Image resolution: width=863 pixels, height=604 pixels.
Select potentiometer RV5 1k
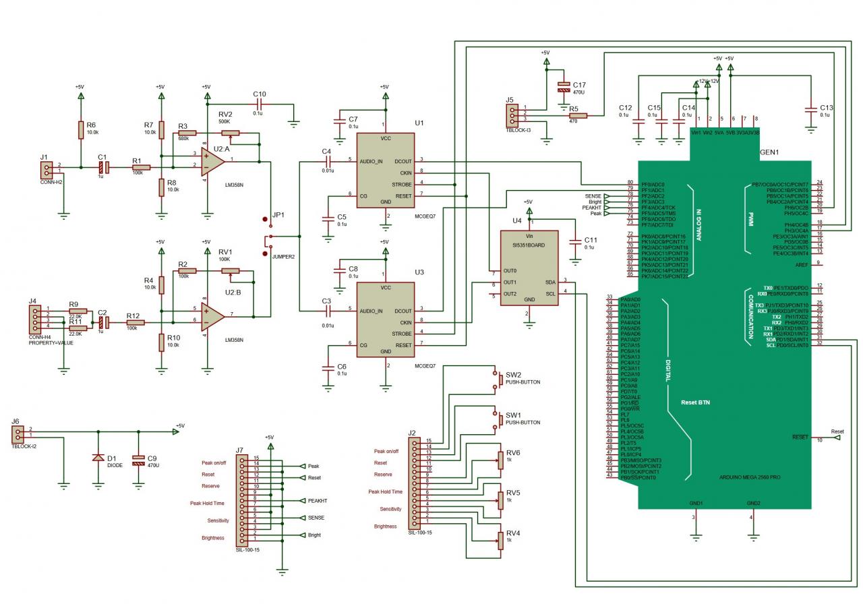(x=500, y=502)
